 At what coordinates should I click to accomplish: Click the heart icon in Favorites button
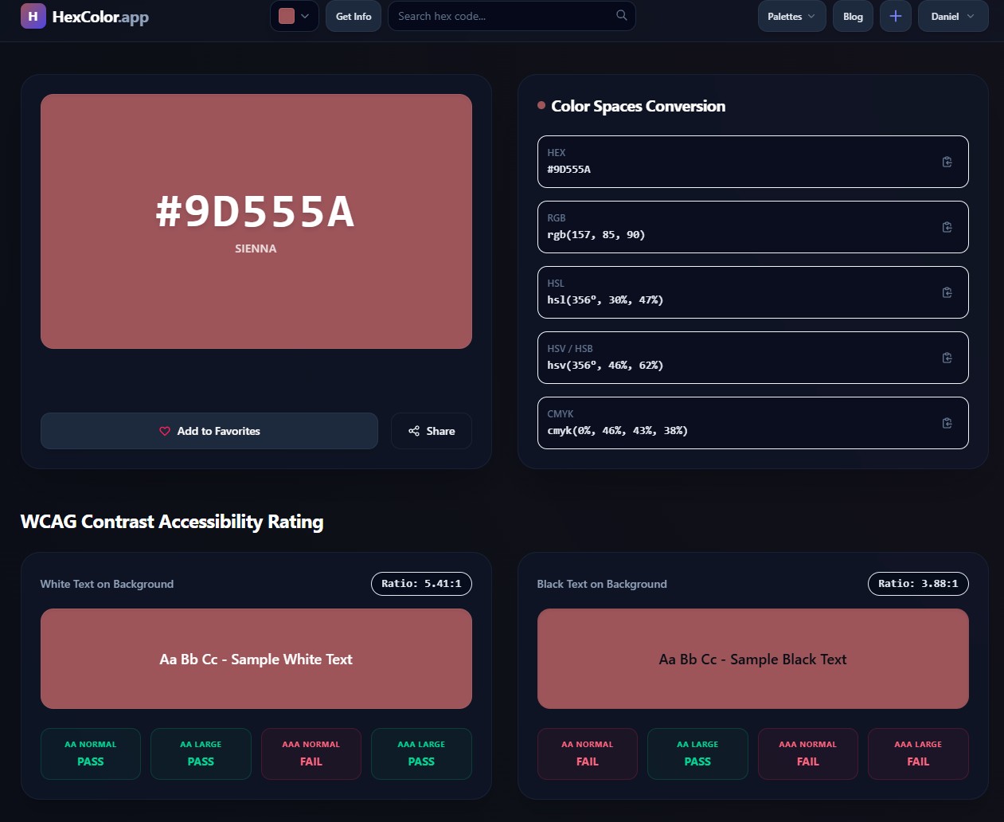[x=165, y=431]
